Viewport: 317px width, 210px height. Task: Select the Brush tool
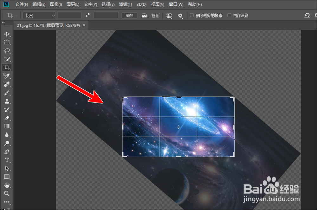[x=7, y=93]
